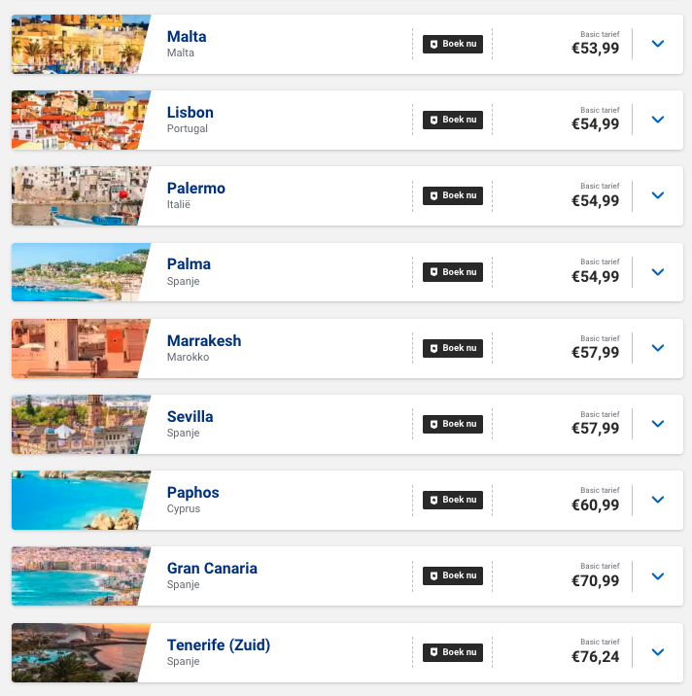Expand the Tenerife (Zuid) chevron
The image size is (692, 696).
pos(658,652)
